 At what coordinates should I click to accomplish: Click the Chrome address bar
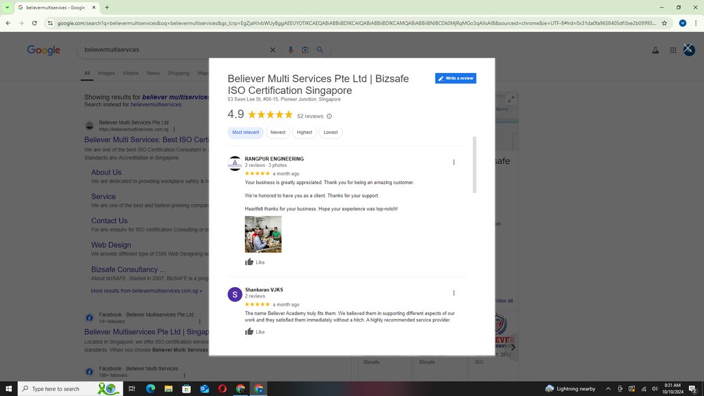(x=357, y=23)
